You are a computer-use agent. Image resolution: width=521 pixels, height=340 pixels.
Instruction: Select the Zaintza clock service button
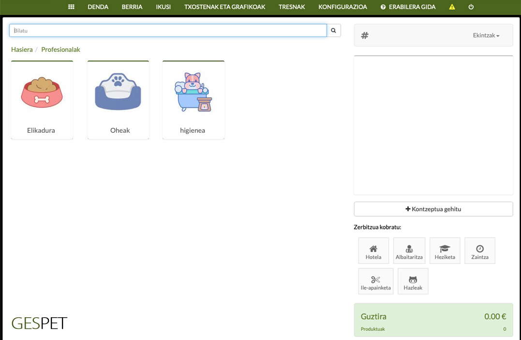point(480,251)
